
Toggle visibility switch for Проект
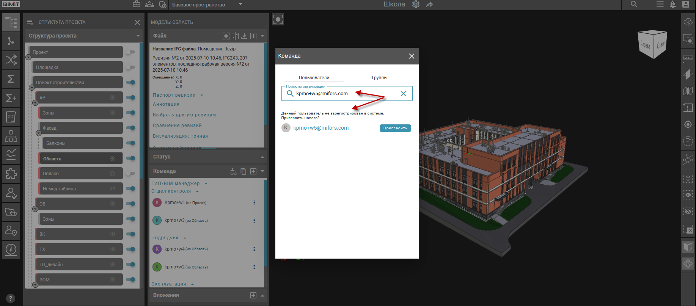click(x=130, y=52)
